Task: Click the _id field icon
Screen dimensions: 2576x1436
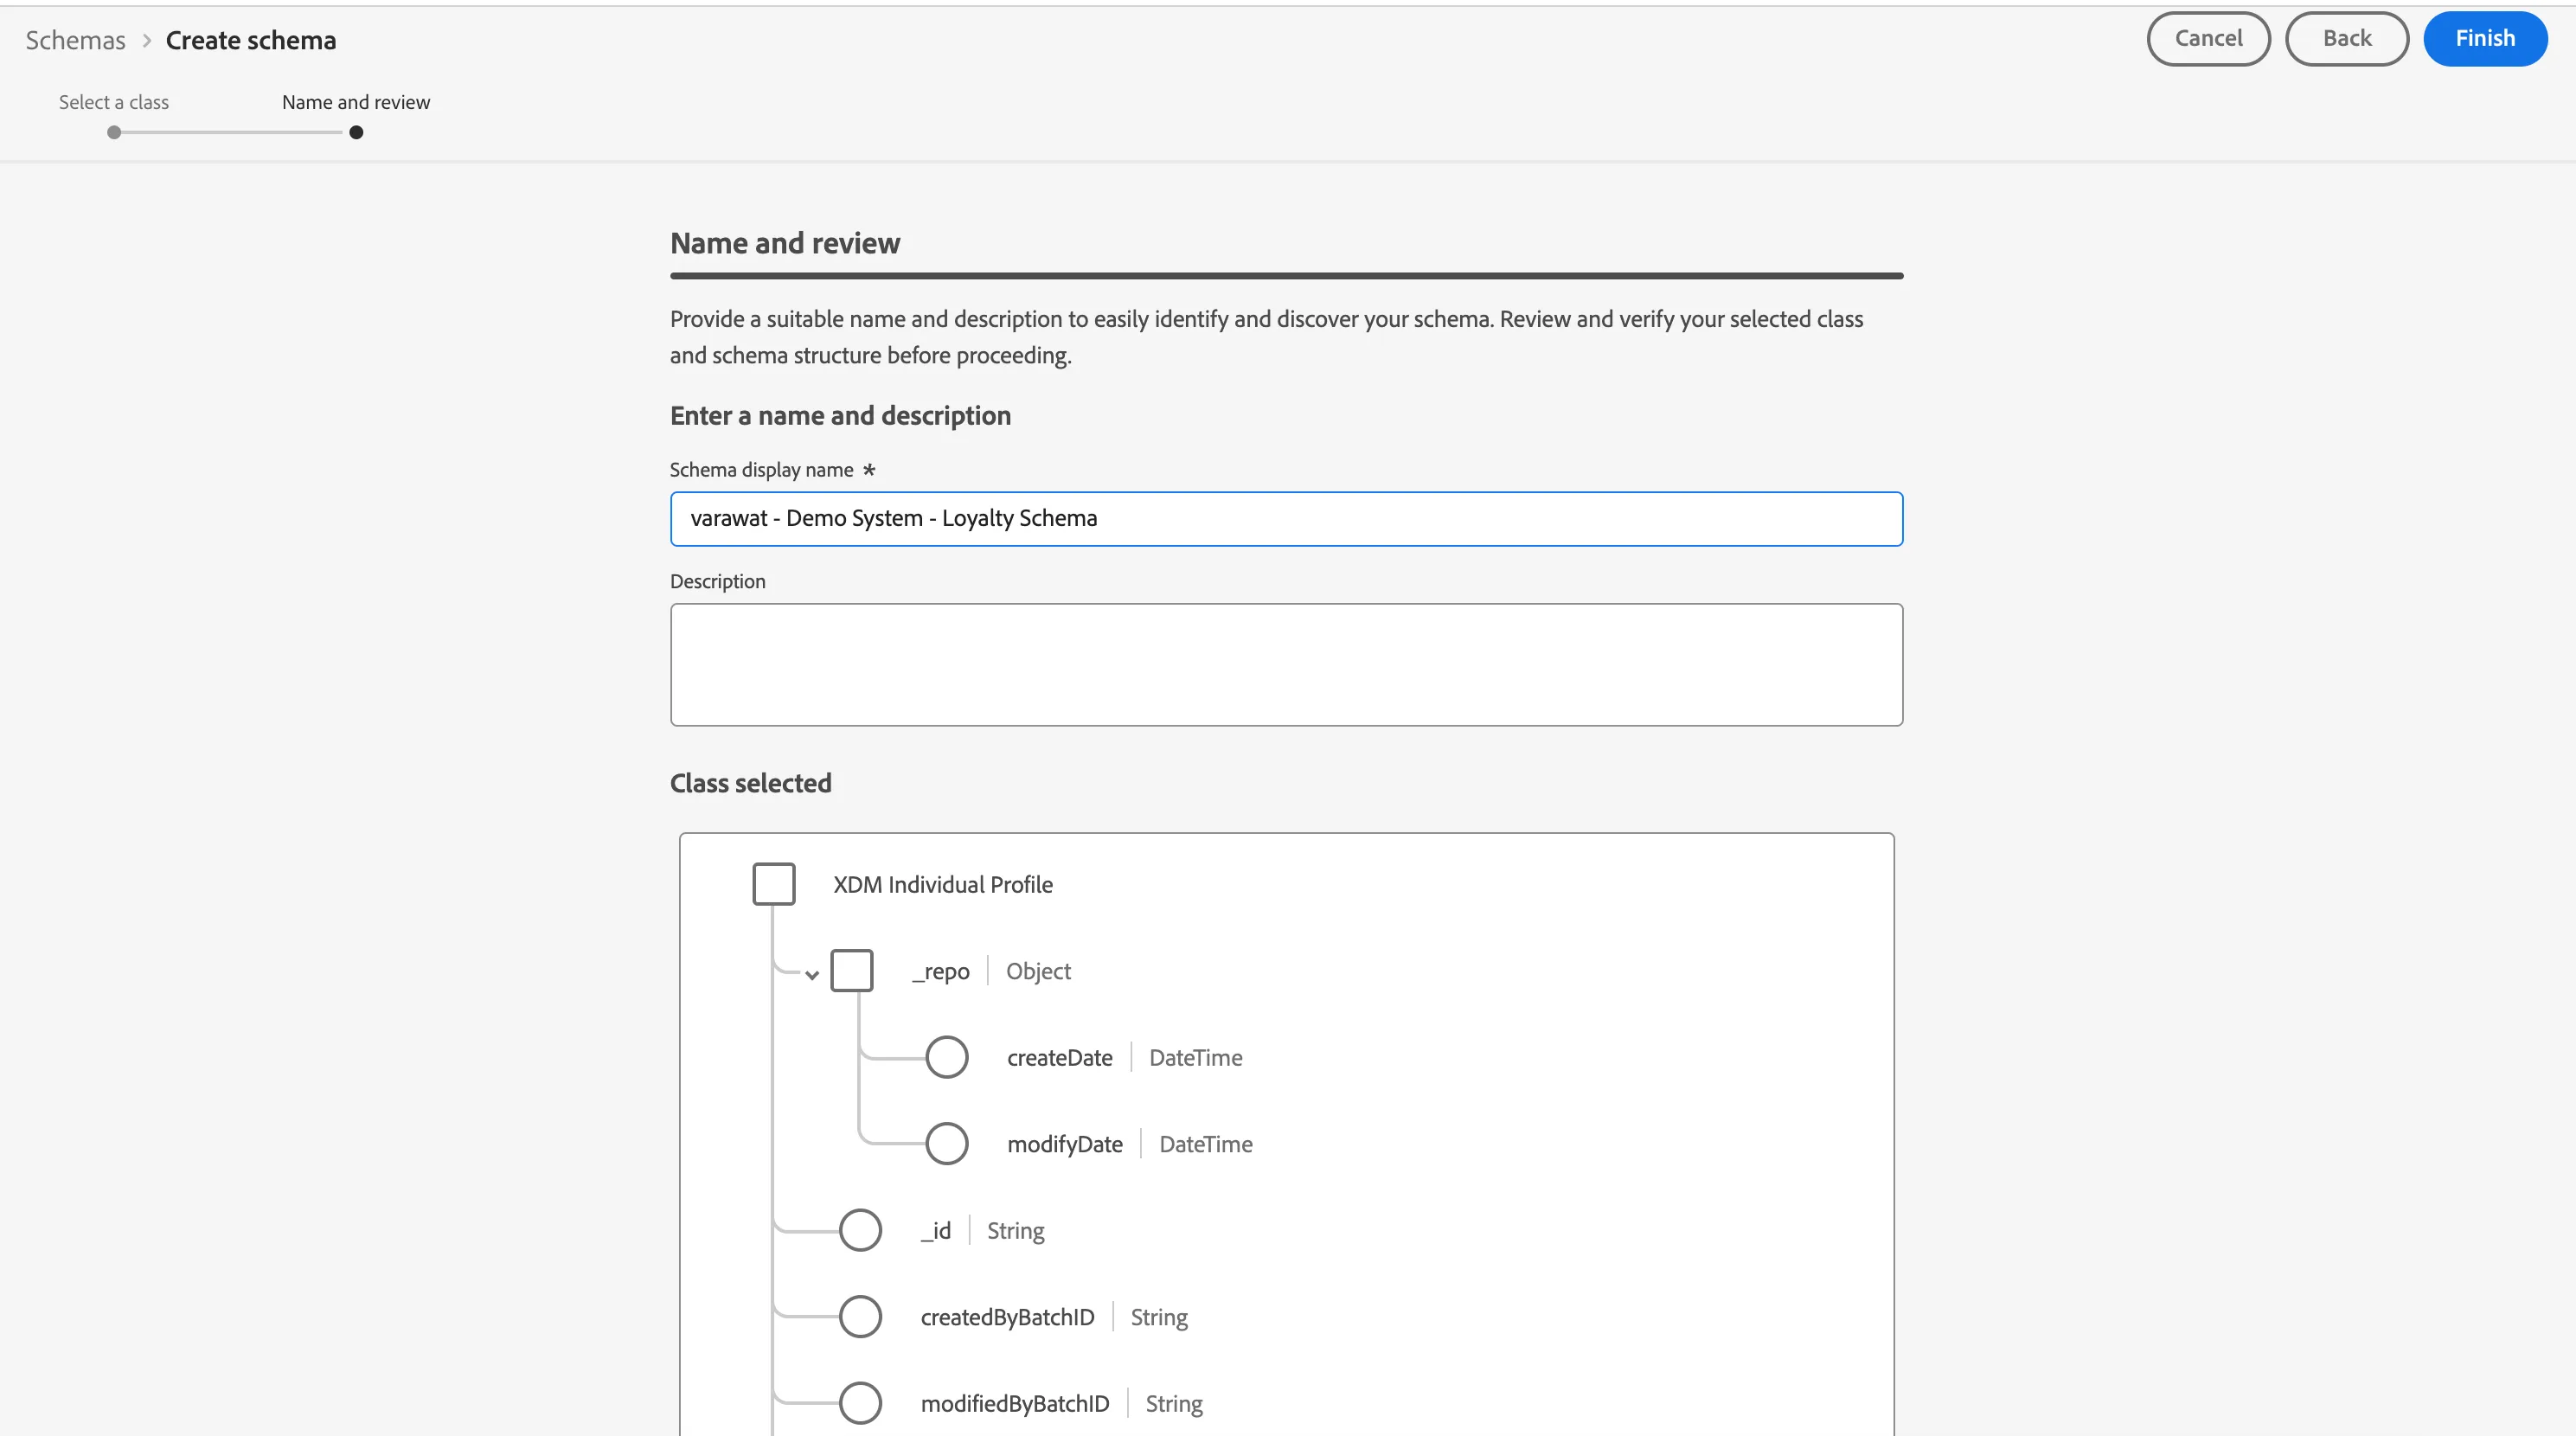Action: (860, 1230)
